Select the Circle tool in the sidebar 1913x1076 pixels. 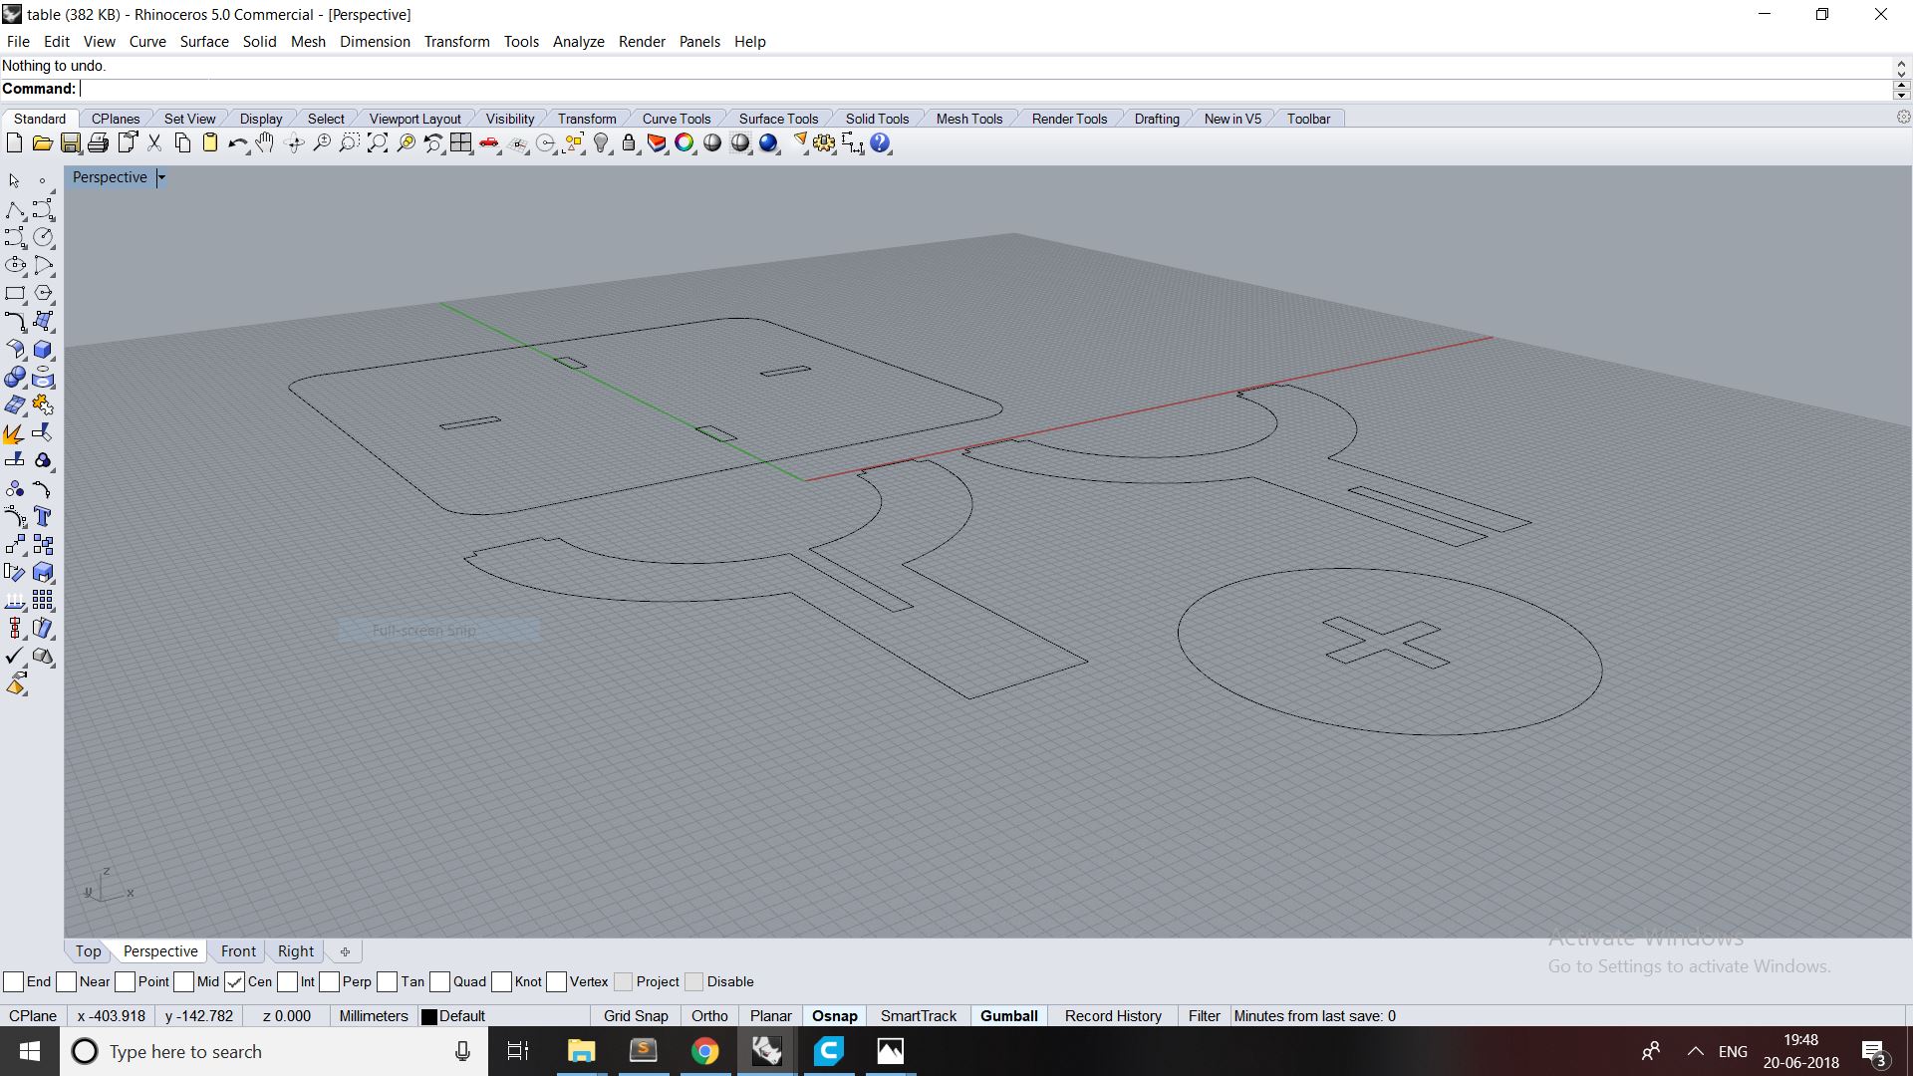click(x=43, y=237)
